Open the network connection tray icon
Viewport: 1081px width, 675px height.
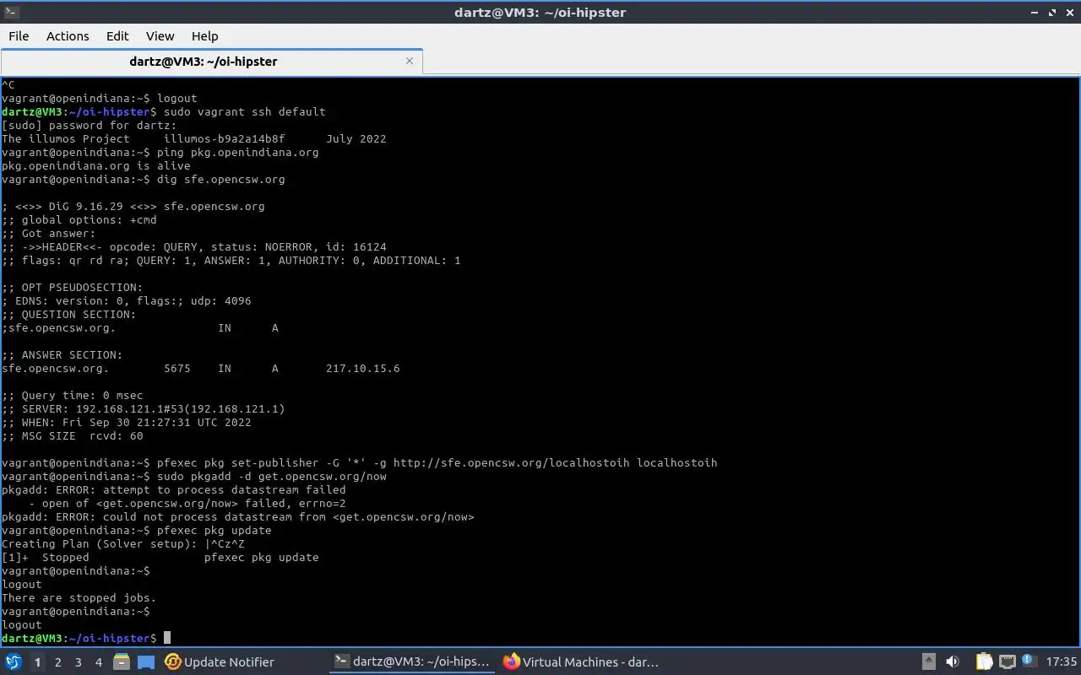click(1007, 662)
